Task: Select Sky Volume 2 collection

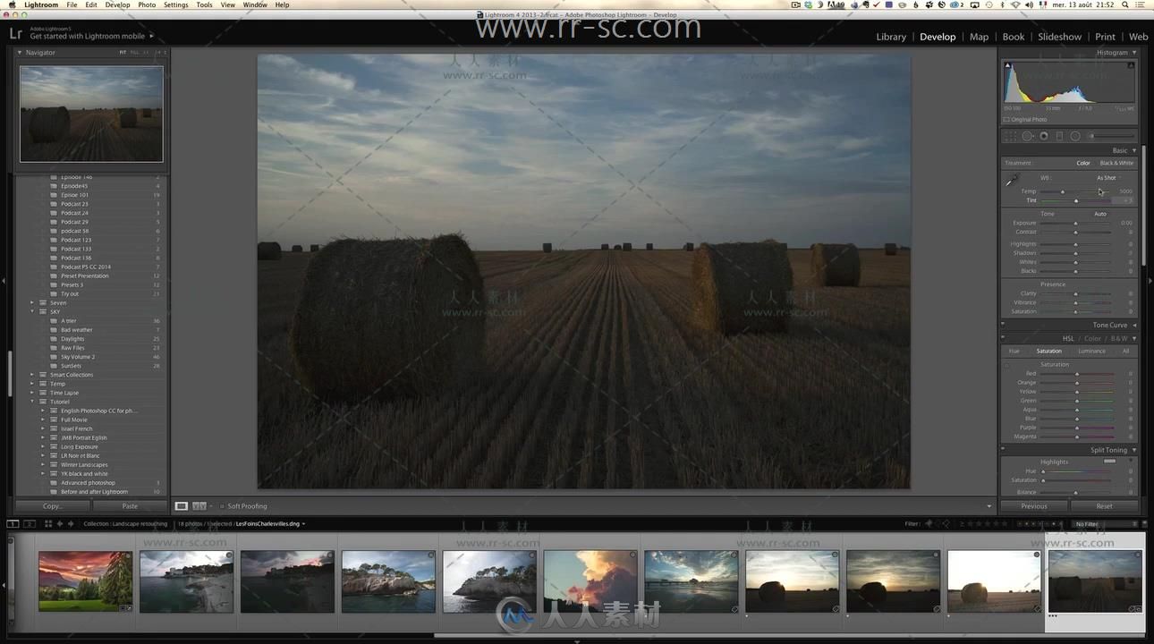Action: [x=78, y=357]
